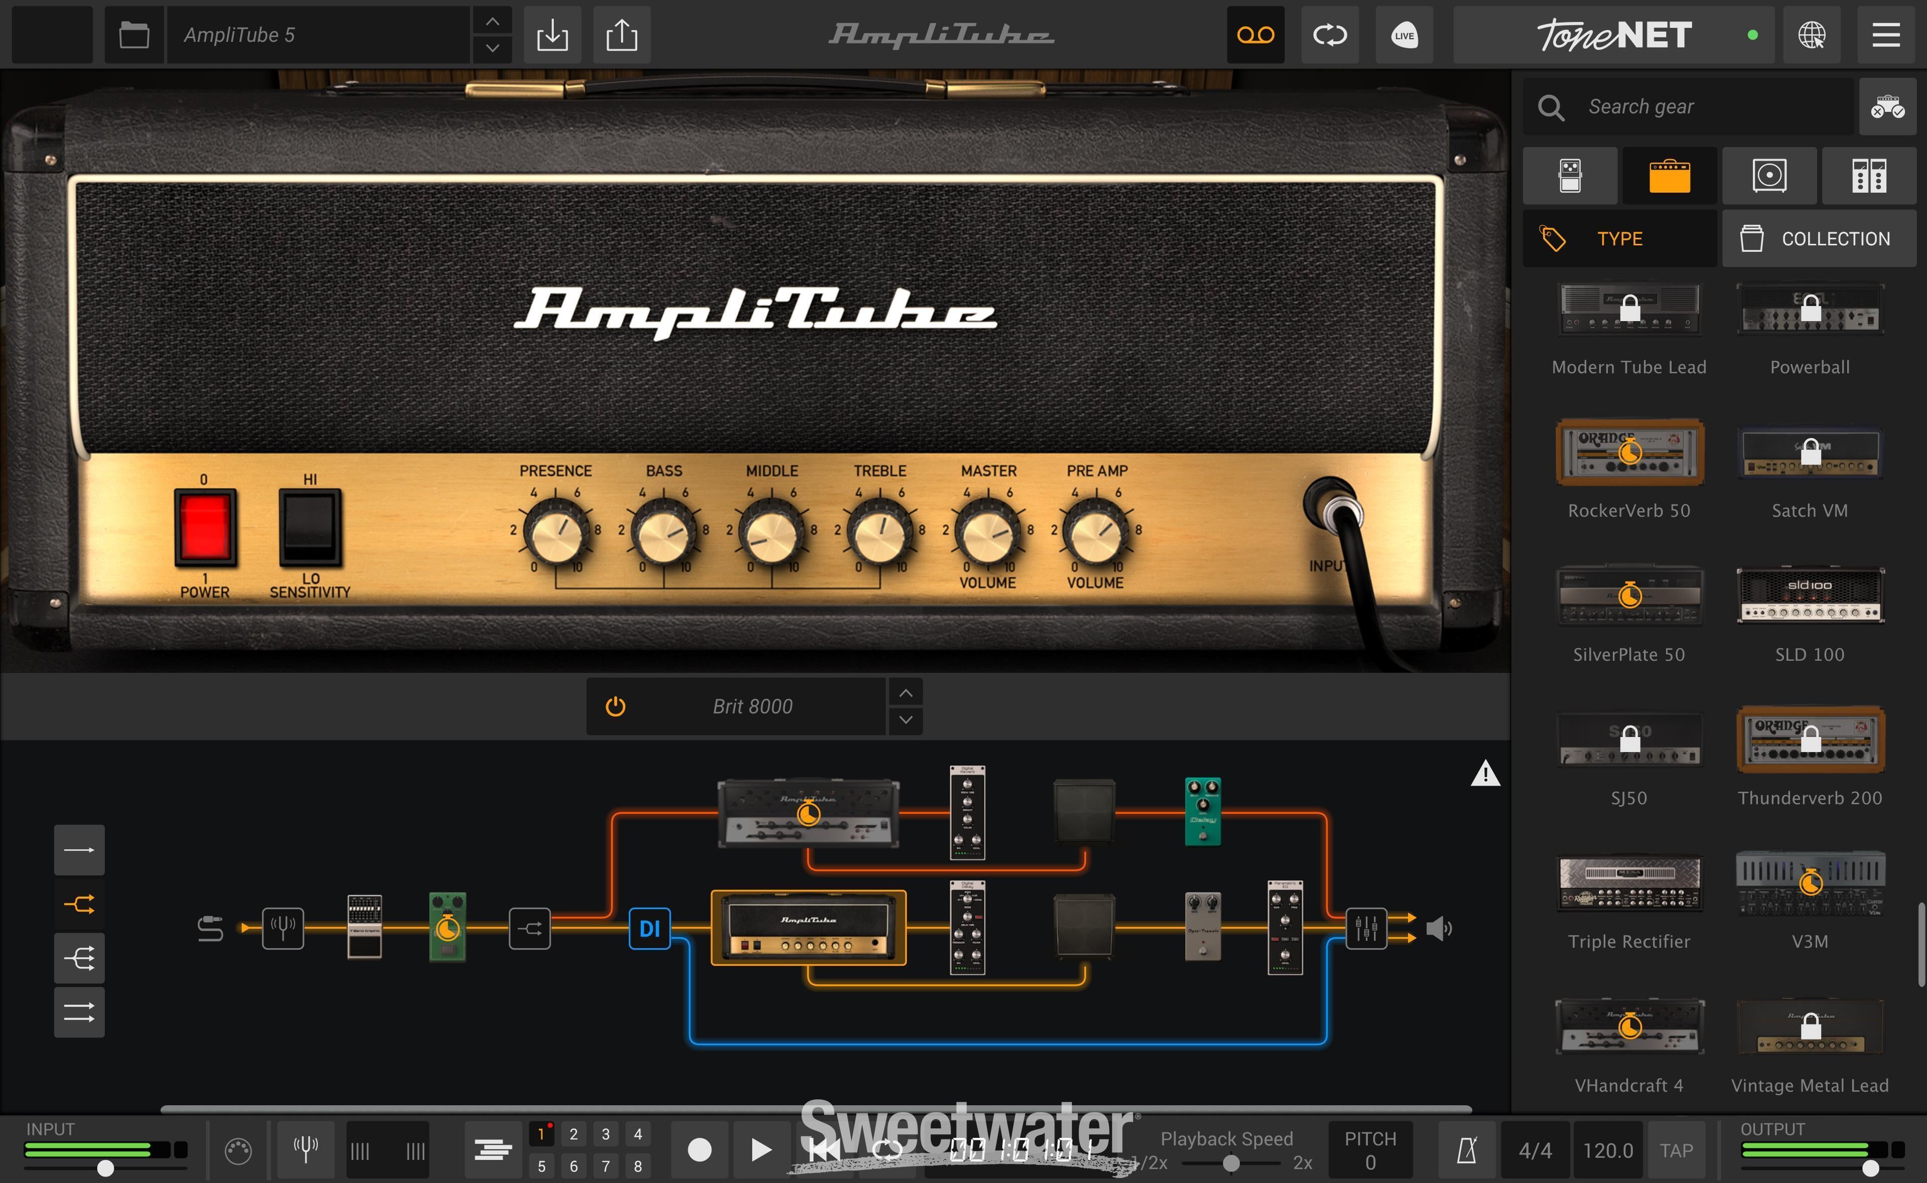This screenshot has height=1183, width=1927.
Task: Toggle the metronome icon
Action: click(1467, 1150)
